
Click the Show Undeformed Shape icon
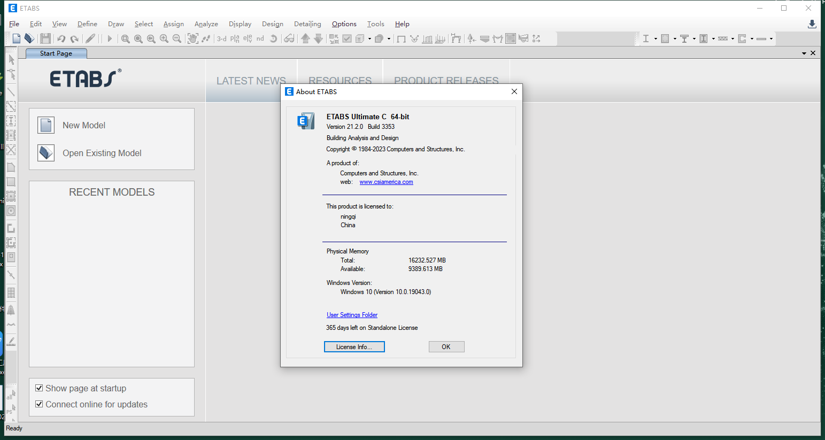coord(401,38)
